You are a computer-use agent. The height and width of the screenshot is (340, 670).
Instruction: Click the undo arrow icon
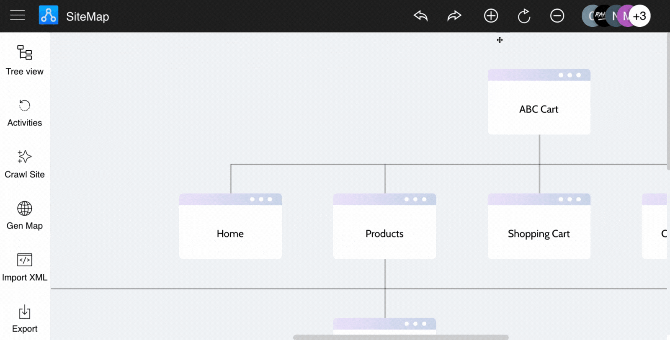click(x=420, y=16)
